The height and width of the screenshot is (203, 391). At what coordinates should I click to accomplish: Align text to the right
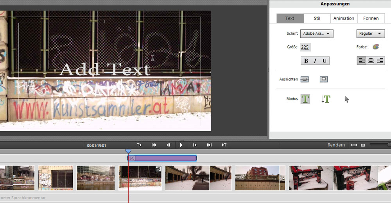point(380,61)
